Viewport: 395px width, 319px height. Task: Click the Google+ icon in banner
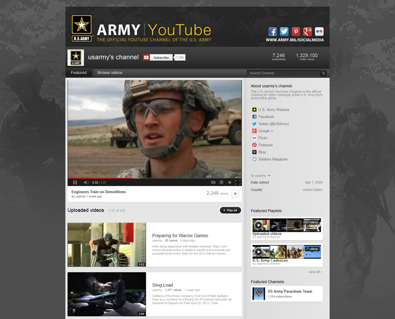(x=308, y=32)
